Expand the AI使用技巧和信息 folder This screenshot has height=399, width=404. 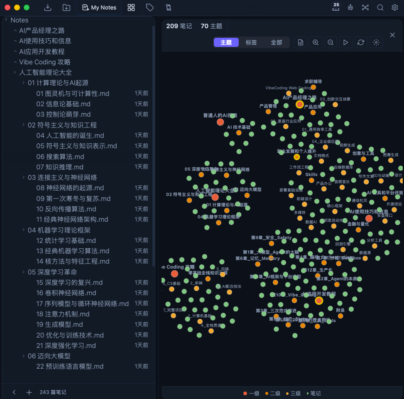click(15, 41)
